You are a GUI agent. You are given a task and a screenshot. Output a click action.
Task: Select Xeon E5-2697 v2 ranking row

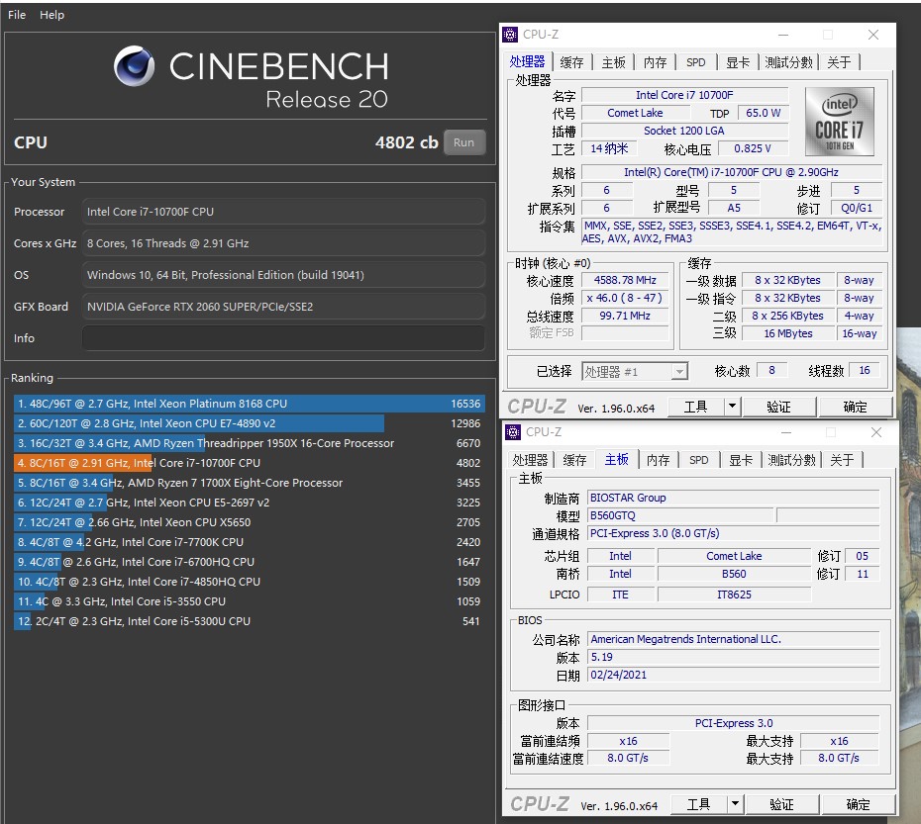coord(249,503)
